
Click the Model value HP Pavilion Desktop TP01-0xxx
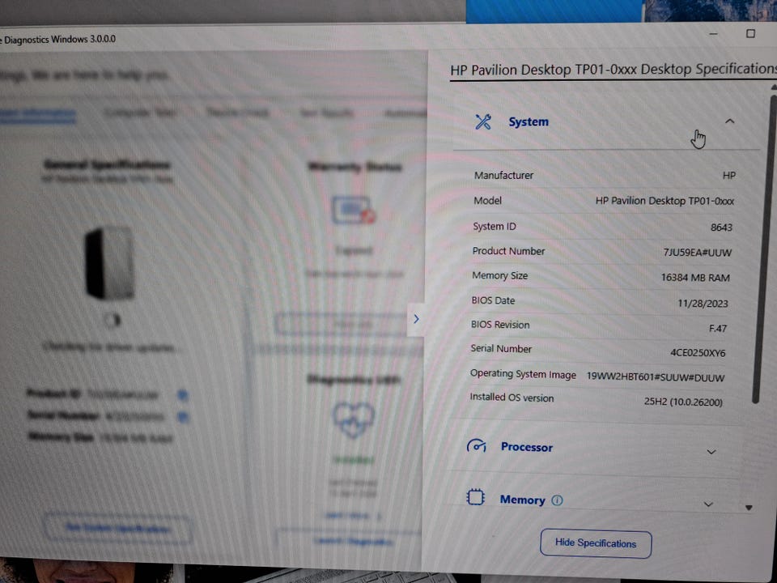tap(664, 201)
